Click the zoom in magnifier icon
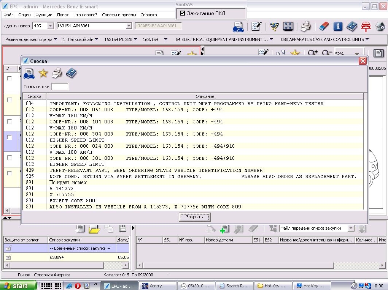Screen dimensions: 388x290 313,52
